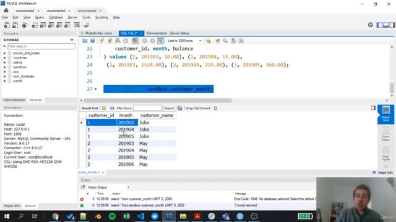Click the star snippet icon in editor toolbar
396x222 pixels.
tap(209, 41)
